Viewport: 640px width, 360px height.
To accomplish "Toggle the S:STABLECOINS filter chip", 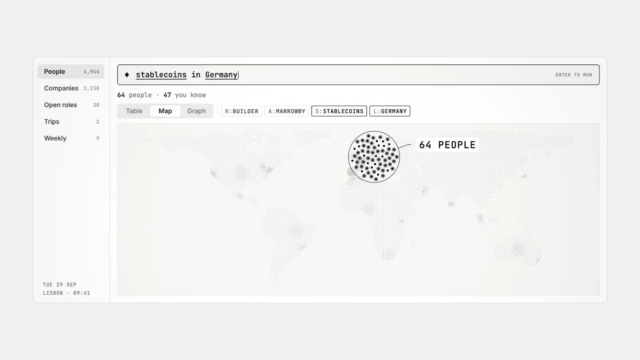I will coord(339,111).
